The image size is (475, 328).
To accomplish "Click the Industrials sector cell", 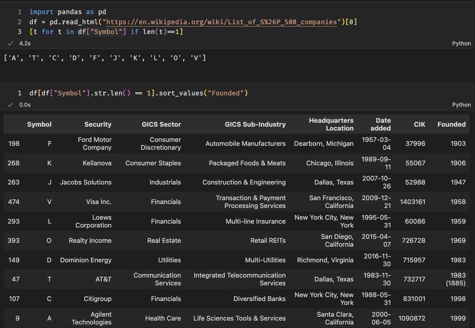I will click(x=165, y=182).
